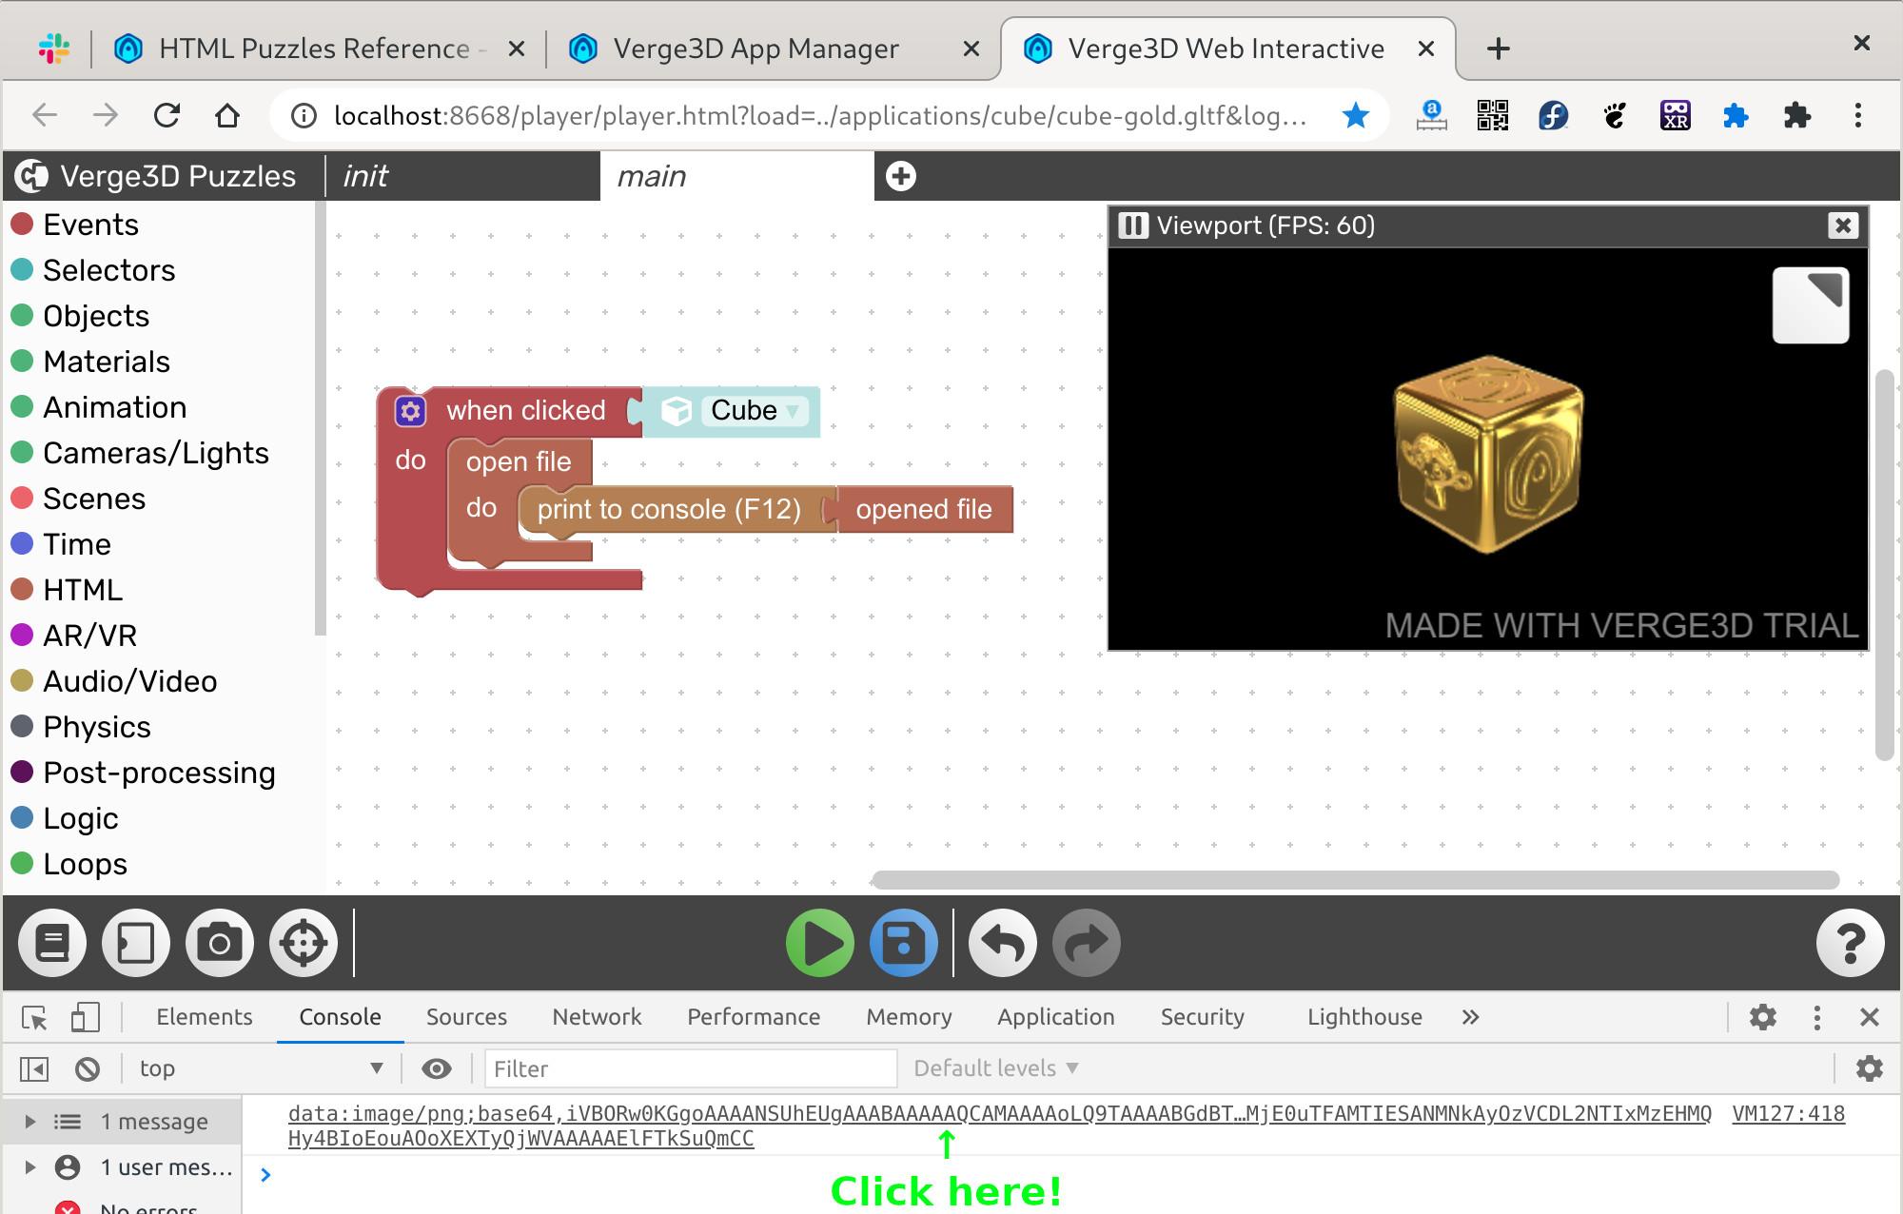Open Default levels dropdown
The width and height of the screenshot is (1903, 1214).
[995, 1068]
